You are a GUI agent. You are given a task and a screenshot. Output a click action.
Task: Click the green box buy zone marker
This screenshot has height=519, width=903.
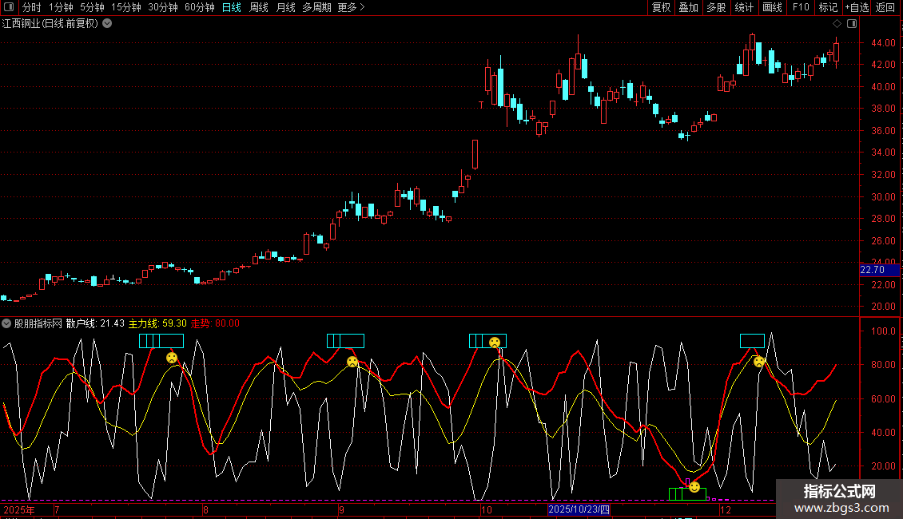[x=687, y=493]
